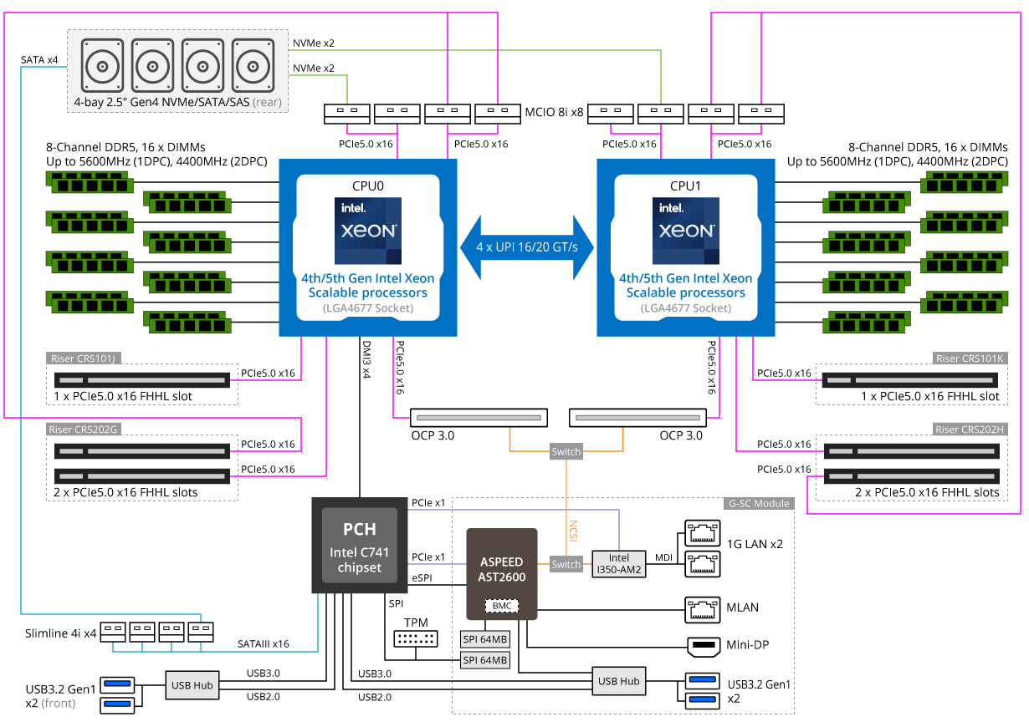Select the Intel I350-AM2 controller box

619,564
